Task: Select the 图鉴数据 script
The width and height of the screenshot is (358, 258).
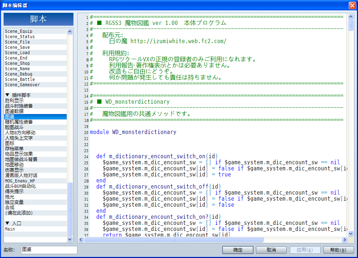Action: pos(35,111)
